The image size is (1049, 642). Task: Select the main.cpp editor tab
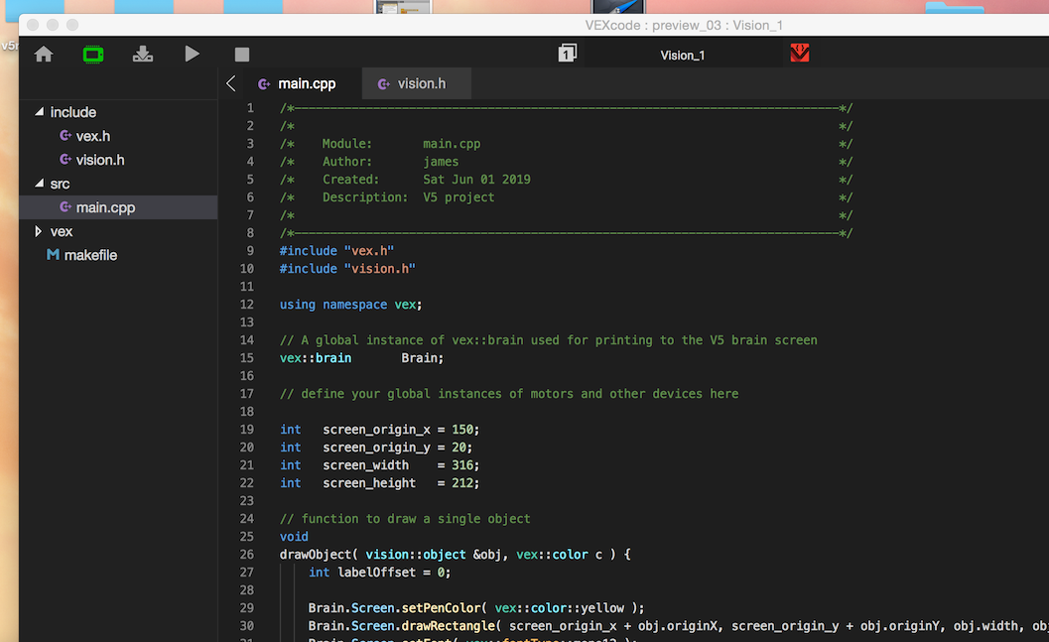[x=307, y=84]
